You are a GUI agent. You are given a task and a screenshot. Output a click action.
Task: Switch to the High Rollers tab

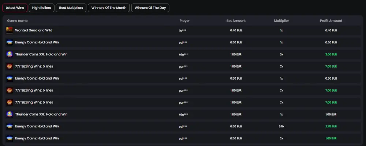(41, 8)
